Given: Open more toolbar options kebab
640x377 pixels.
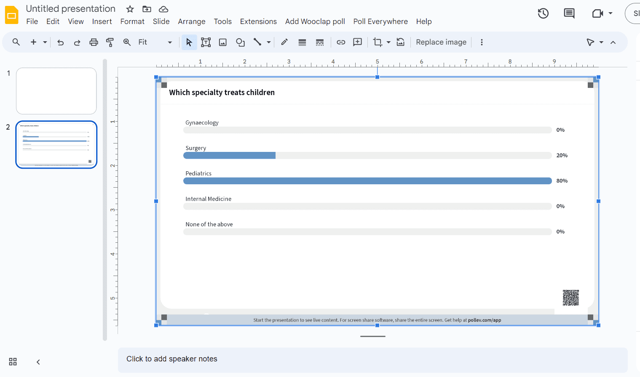Looking at the screenshot, I should coord(482,42).
